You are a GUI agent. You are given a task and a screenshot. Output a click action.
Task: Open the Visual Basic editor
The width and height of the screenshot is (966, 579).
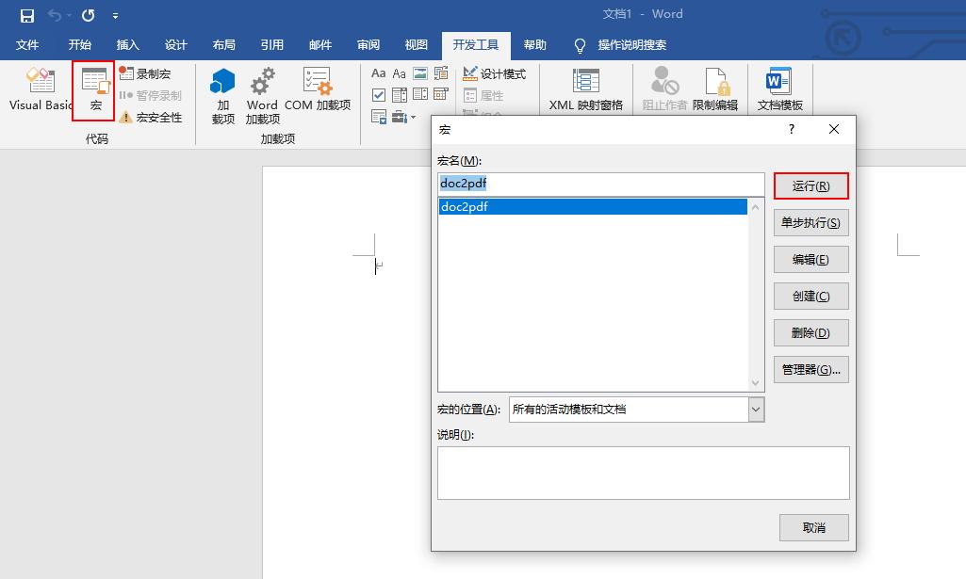click(40, 89)
